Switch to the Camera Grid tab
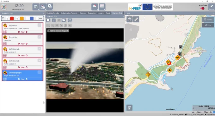The image size is (215, 116). coord(117,13)
